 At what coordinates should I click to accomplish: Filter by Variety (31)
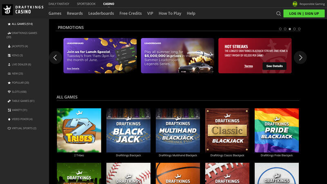point(19,110)
